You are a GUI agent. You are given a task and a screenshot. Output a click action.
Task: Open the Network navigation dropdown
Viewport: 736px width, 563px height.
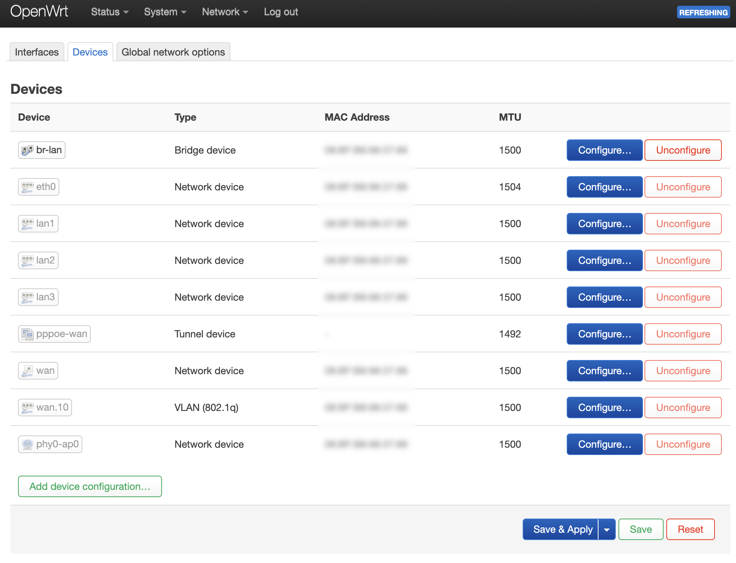[225, 12]
